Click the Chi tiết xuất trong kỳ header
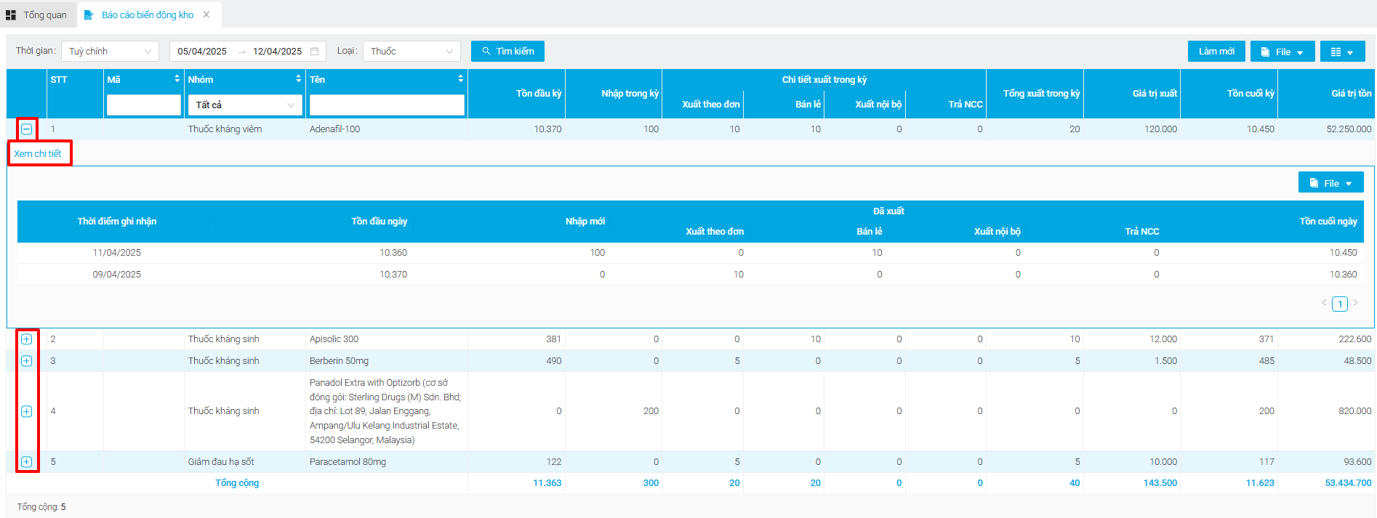1377x518 pixels. click(x=824, y=80)
